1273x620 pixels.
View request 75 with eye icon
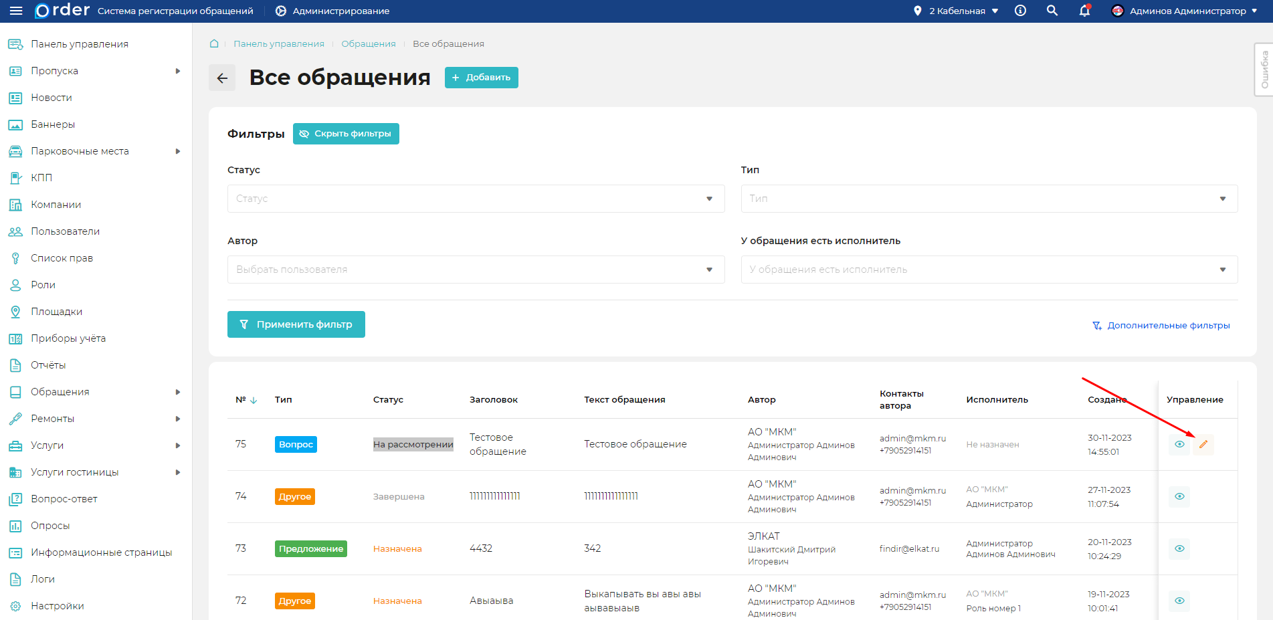(x=1179, y=445)
